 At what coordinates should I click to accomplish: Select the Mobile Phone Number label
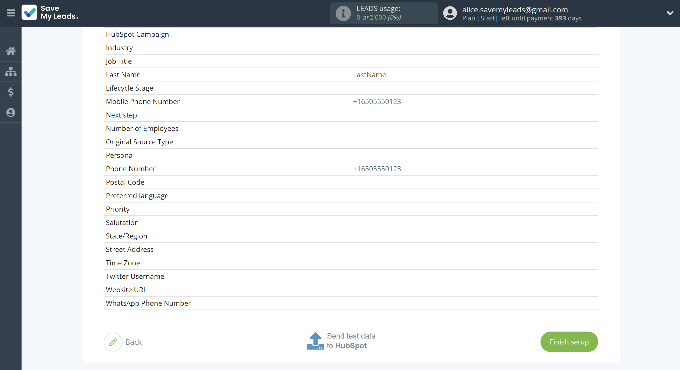[143, 101]
